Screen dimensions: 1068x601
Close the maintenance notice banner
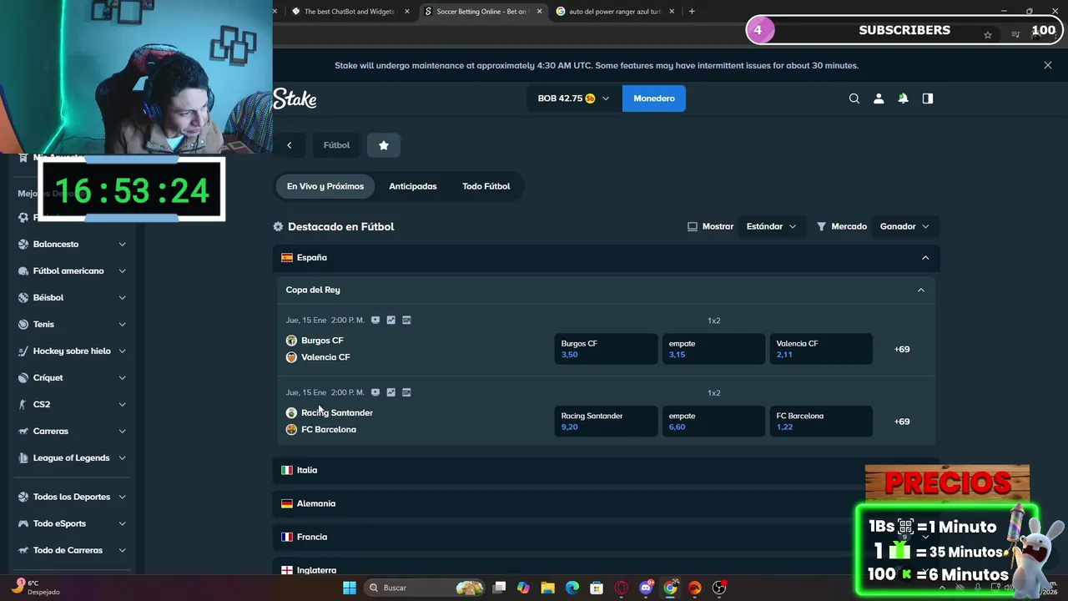[1048, 65]
